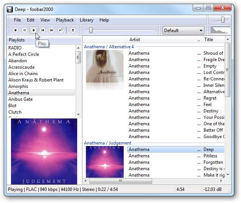This screenshot has height=203, width=241.
Task: Click the seek bar slider handle
Action: pos(91,30)
